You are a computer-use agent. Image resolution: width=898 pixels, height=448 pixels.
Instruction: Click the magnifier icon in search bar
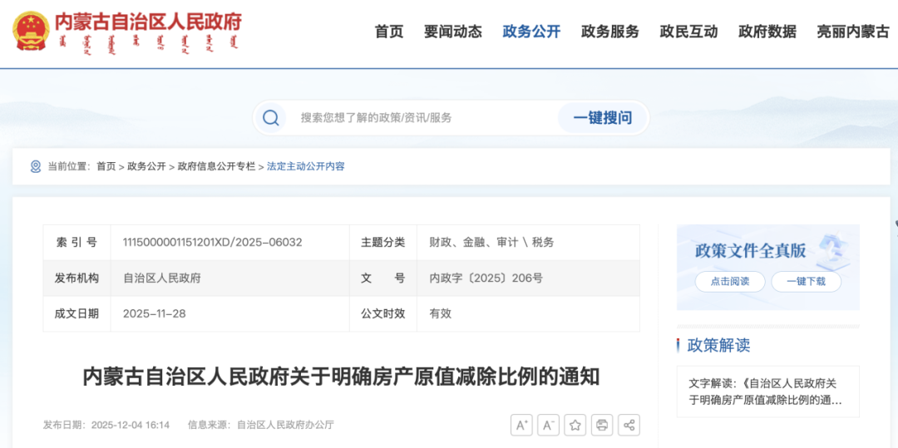click(271, 118)
